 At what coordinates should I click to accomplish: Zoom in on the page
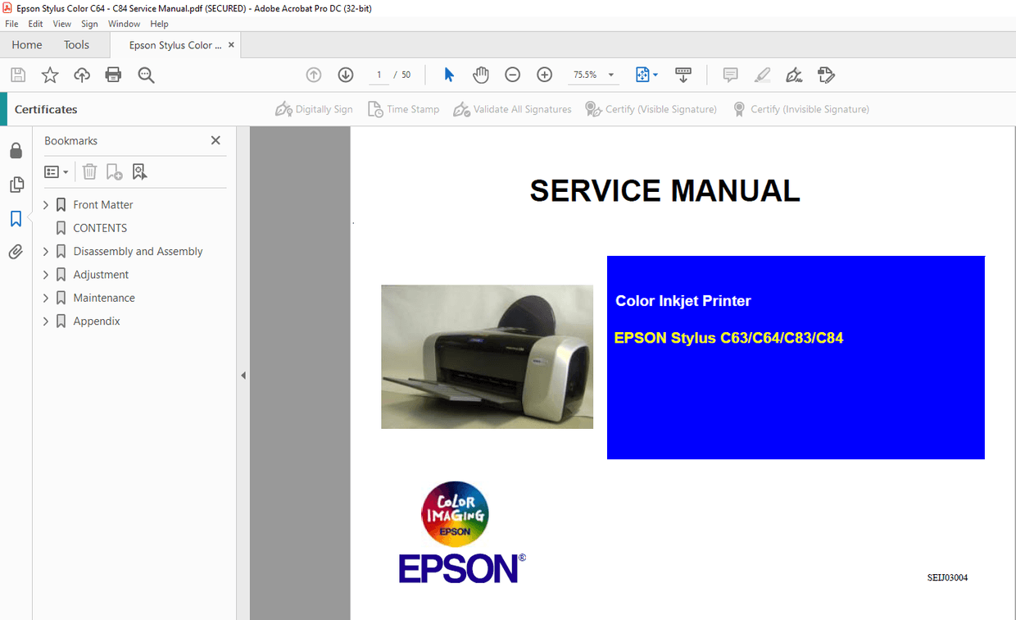pos(544,74)
